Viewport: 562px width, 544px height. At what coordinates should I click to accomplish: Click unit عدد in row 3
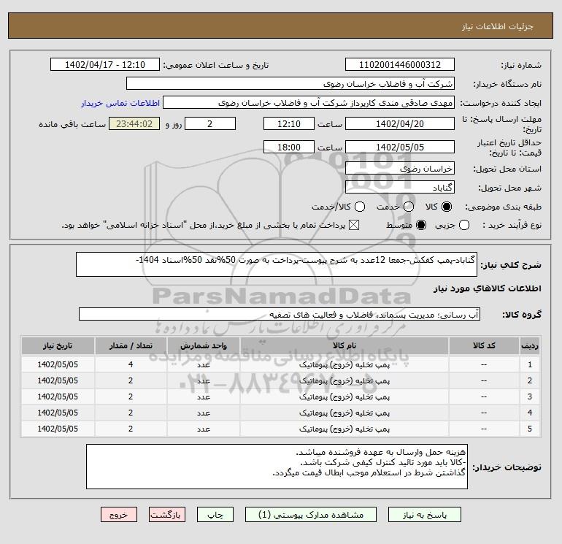pyautogui.click(x=203, y=397)
